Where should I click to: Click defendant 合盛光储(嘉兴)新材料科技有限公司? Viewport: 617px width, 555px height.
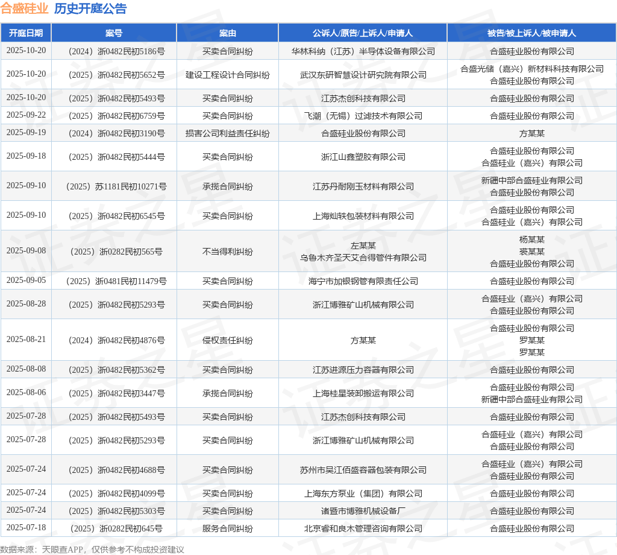point(531,69)
